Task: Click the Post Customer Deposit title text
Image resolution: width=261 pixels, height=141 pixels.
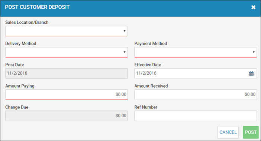Action: tap(37, 7)
